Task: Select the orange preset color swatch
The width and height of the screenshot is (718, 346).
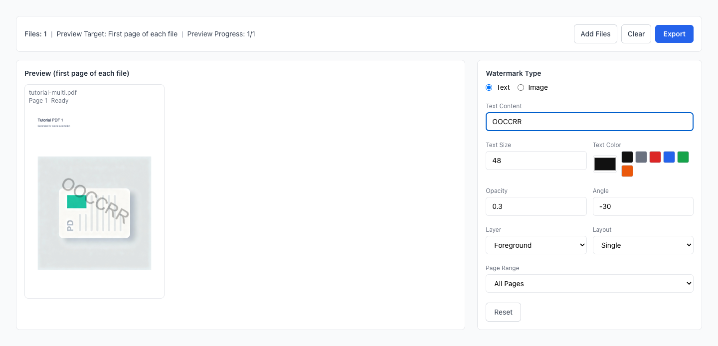Action: pos(627,171)
